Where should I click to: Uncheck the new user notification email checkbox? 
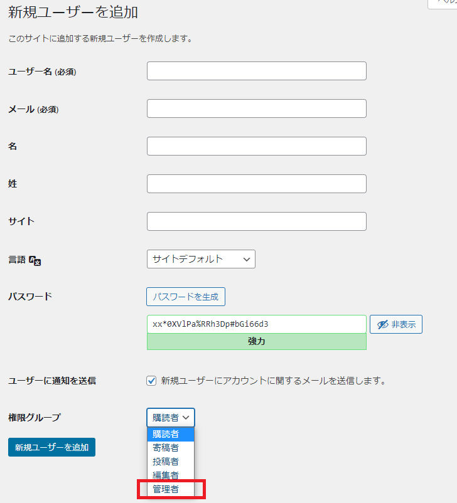[x=151, y=381]
